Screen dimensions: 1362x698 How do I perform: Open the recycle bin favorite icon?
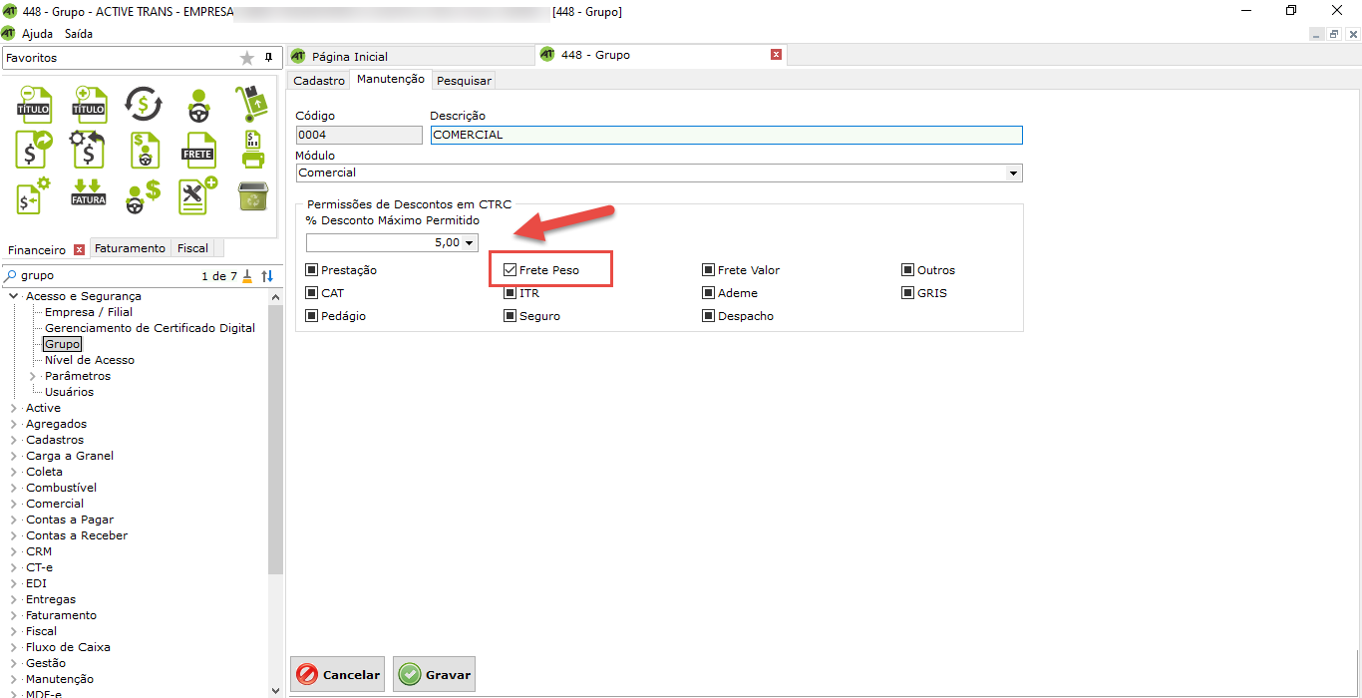pyautogui.click(x=252, y=196)
